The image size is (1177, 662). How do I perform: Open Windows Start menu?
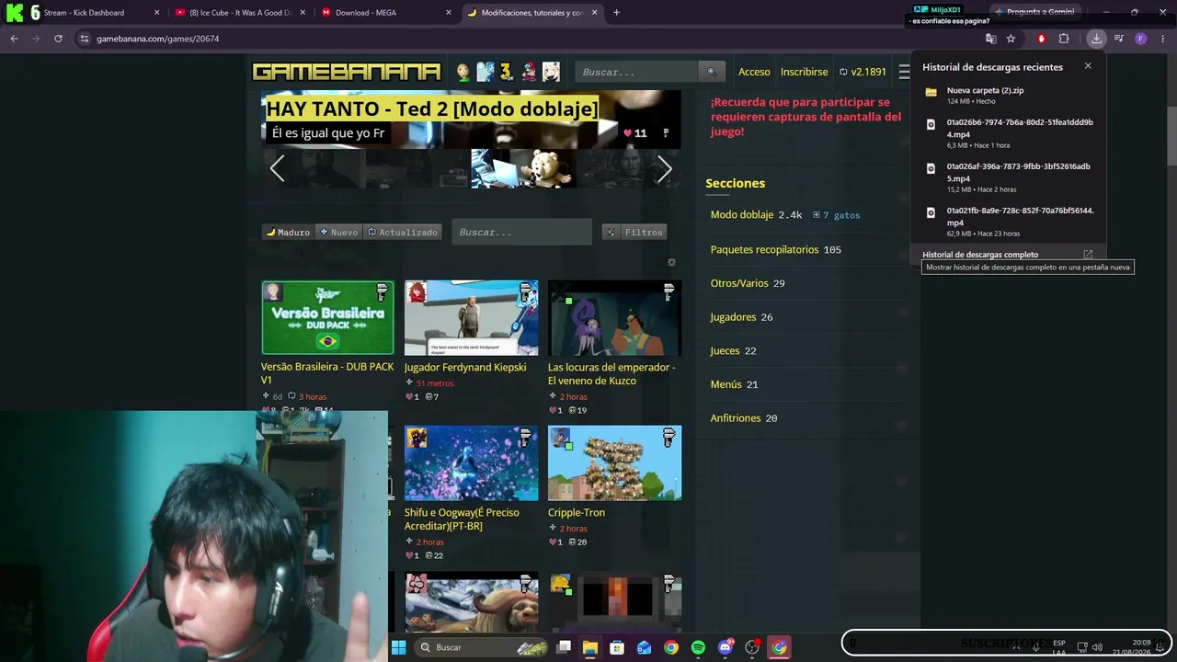click(398, 647)
